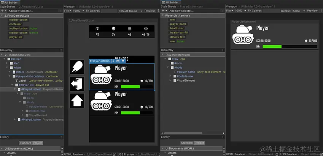The width and height of the screenshot is (323, 156).
Task: Click the fireball toolbar button in the left viewport
Action: (x=77, y=67)
